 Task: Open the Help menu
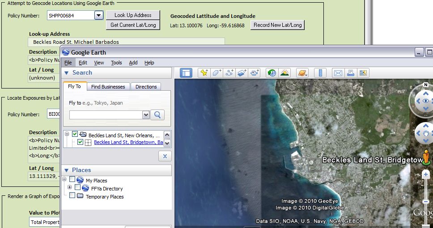coord(149,63)
